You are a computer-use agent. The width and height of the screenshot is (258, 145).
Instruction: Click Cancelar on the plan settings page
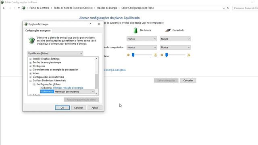tap(188, 81)
